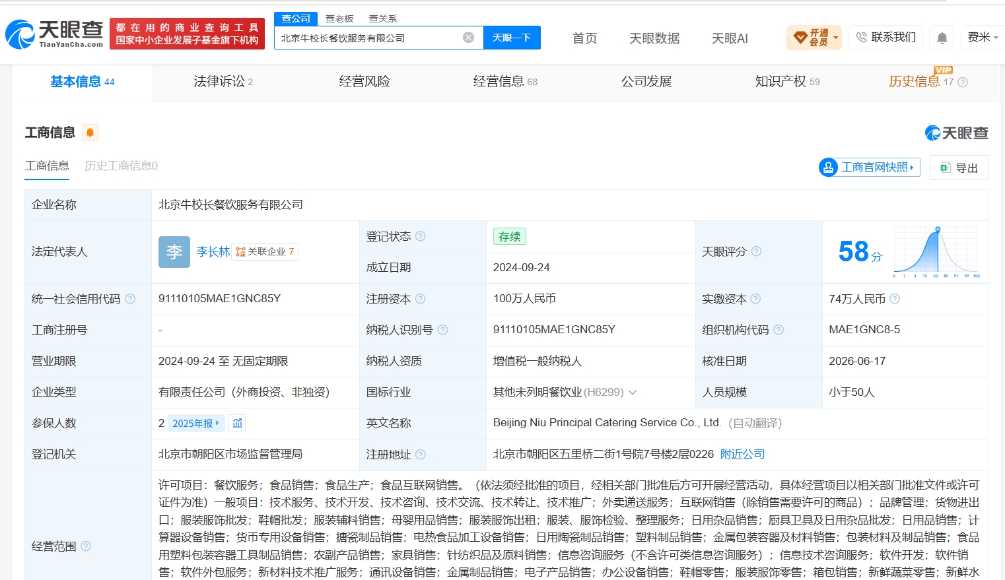This screenshot has height=580, width=1005.
Task: Click the company name search input field
Action: coord(368,38)
